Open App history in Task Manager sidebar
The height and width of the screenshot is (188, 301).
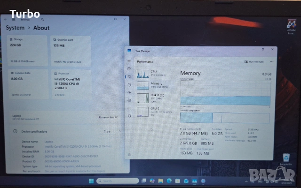click(x=129, y=84)
